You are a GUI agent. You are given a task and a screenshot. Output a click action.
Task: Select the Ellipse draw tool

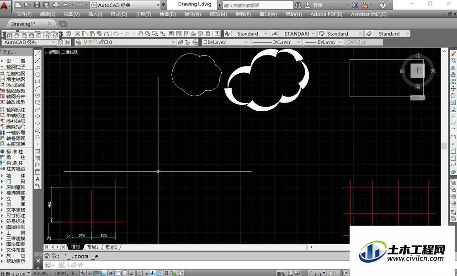37,116
